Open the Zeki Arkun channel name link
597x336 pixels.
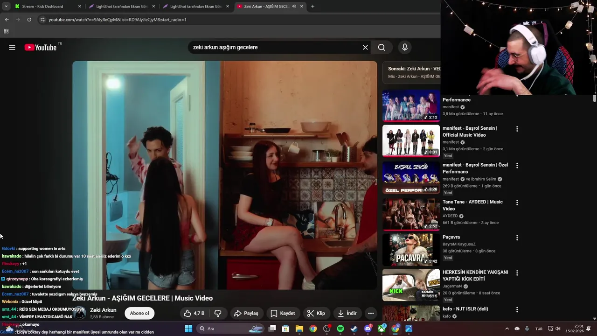pyautogui.click(x=103, y=310)
